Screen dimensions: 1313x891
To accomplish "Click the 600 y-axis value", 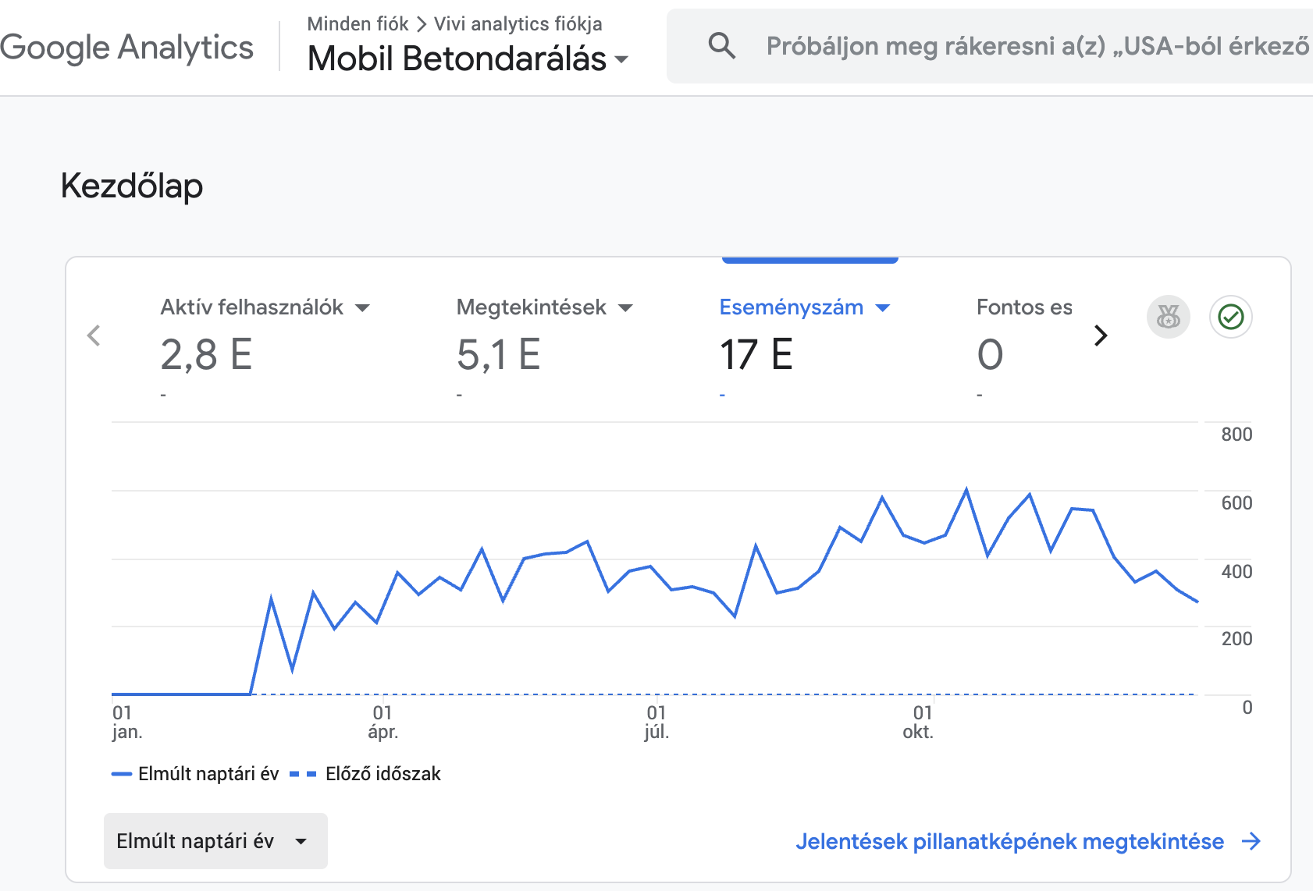I will [x=1236, y=503].
